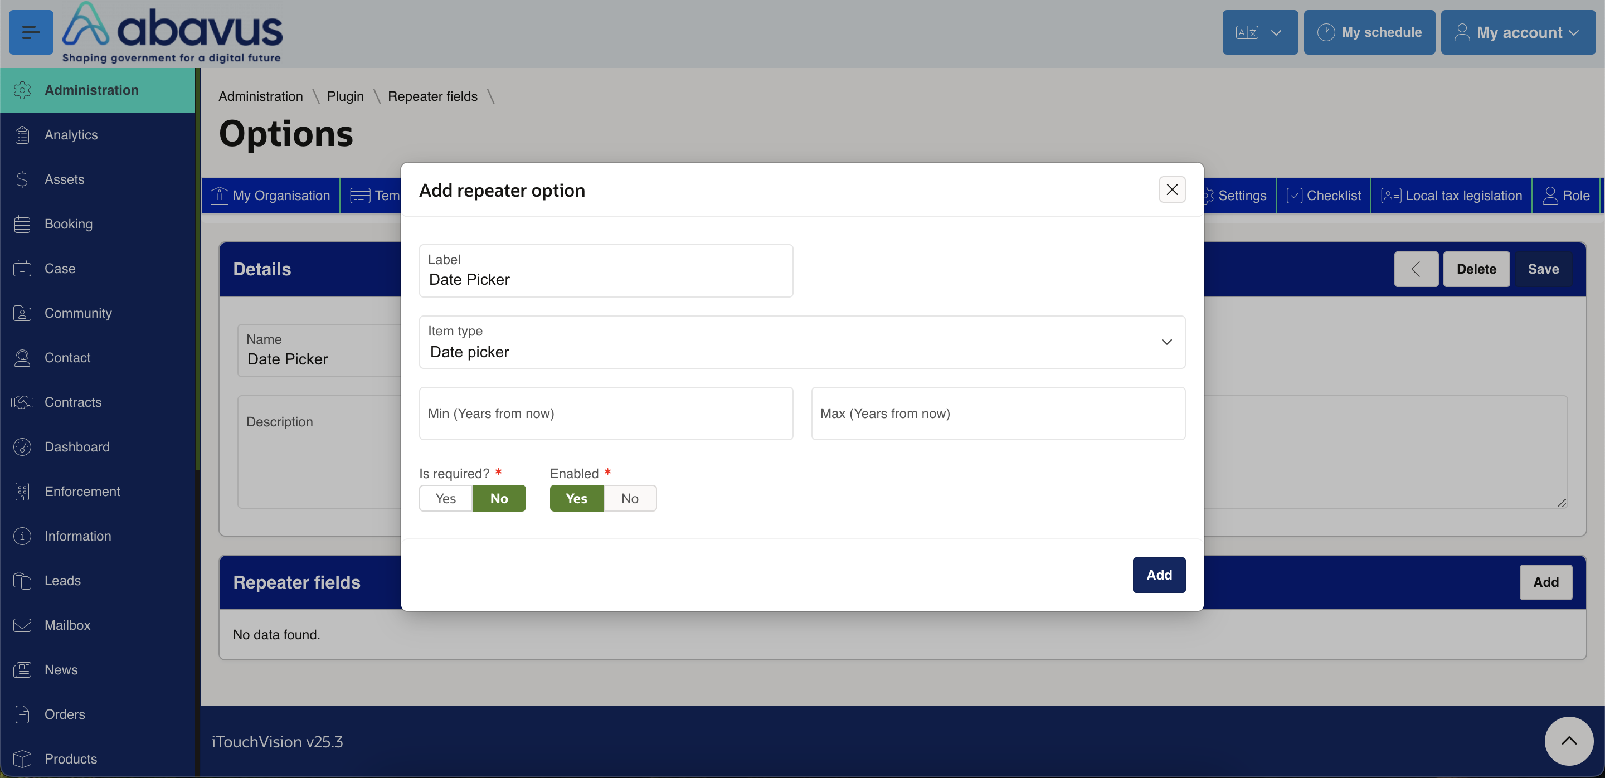Open Booking in the sidebar

pyautogui.click(x=98, y=224)
